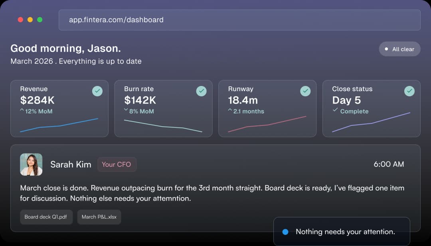Image resolution: width=431 pixels, height=246 pixels.
Task: Click the Runway up-arrow trend indicator
Action: pyautogui.click(x=230, y=110)
